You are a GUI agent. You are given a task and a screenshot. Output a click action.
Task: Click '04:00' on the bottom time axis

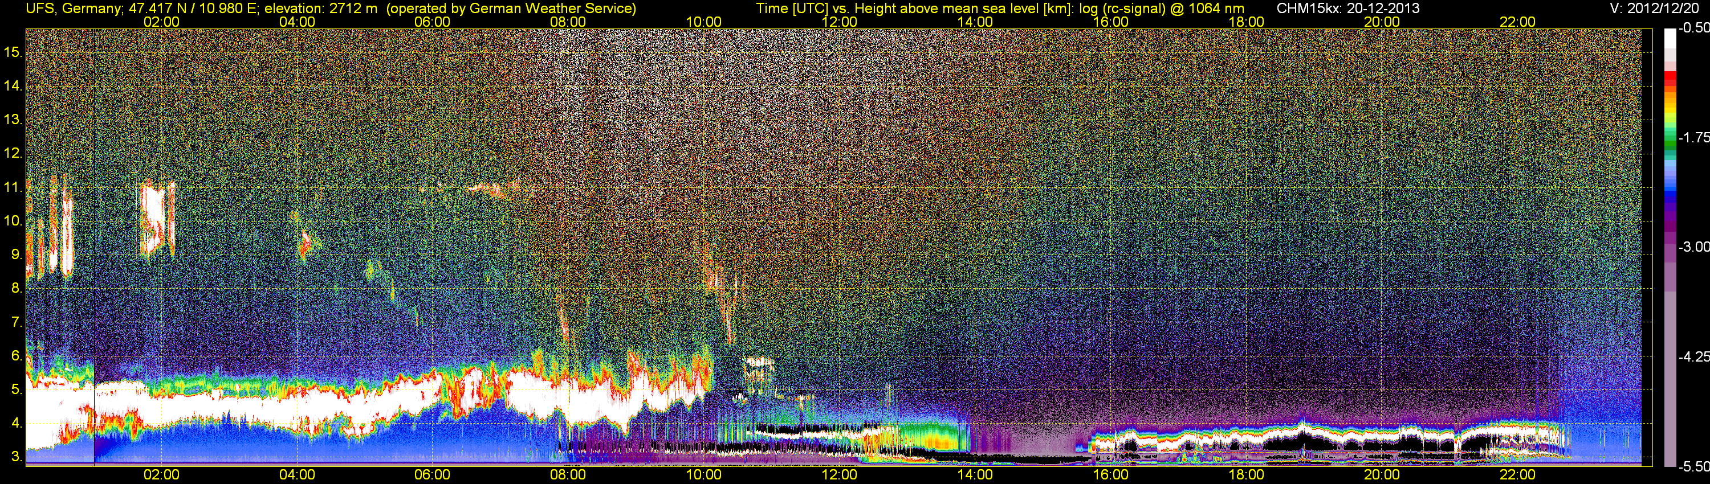pos(297,475)
